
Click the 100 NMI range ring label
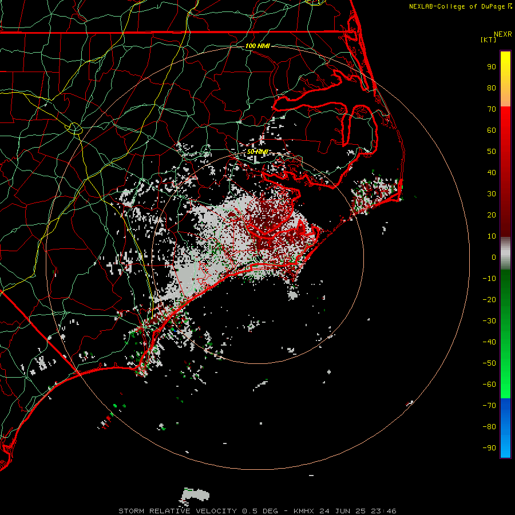pos(257,46)
